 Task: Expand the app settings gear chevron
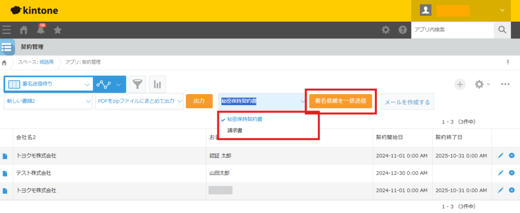[x=488, y=84]
